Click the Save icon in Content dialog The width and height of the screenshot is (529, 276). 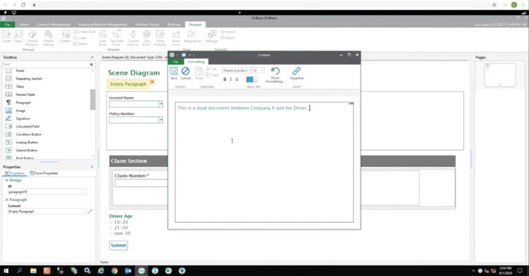coord(174,72)
